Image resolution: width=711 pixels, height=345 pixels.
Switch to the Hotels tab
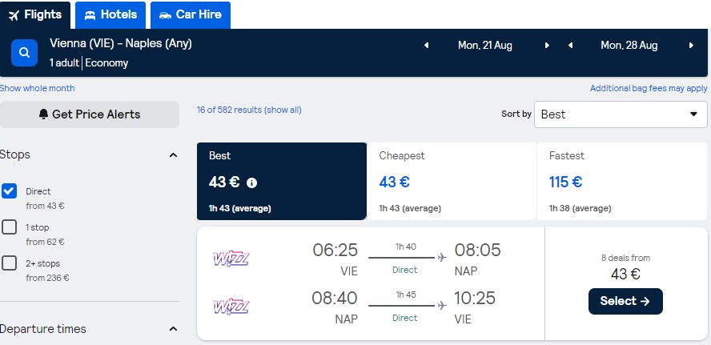click(110, 15)
